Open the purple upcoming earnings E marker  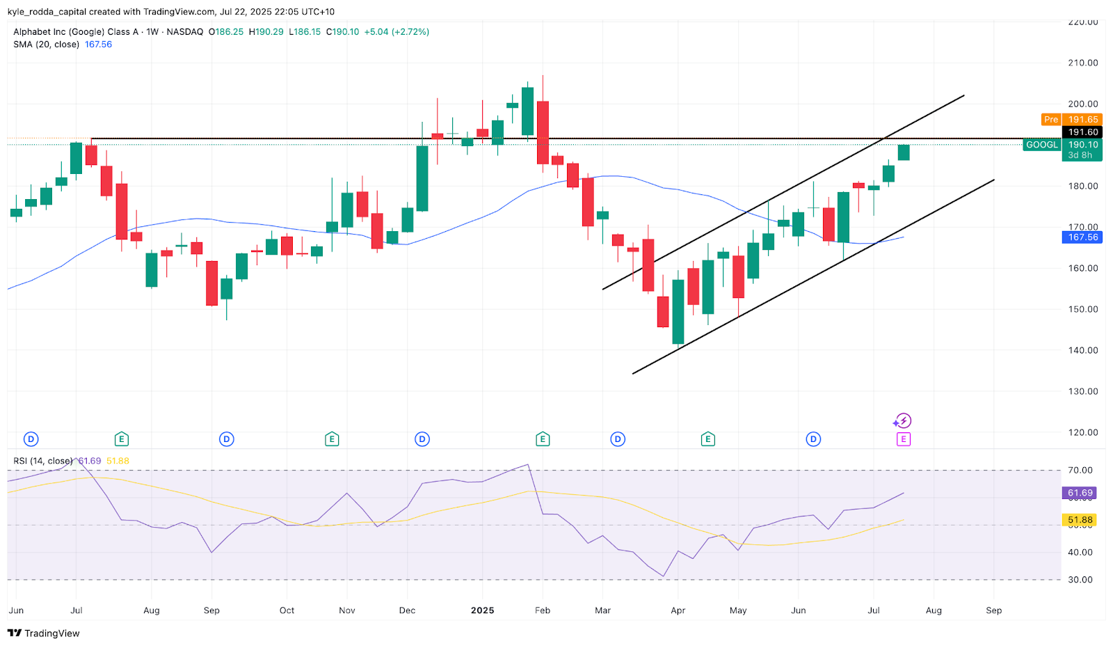click(x=903, y=439)
